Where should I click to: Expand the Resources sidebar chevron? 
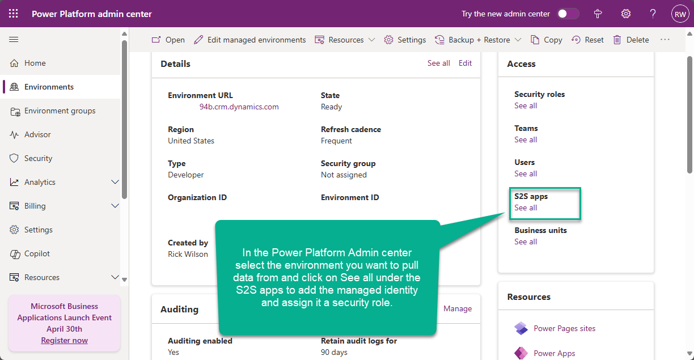pos(115,277)
